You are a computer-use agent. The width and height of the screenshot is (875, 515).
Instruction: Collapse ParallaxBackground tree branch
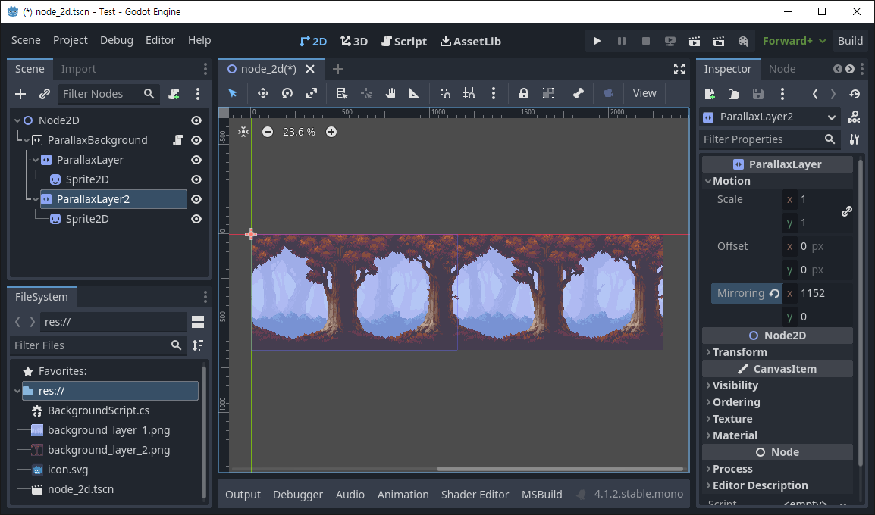[x=27, y=140]
